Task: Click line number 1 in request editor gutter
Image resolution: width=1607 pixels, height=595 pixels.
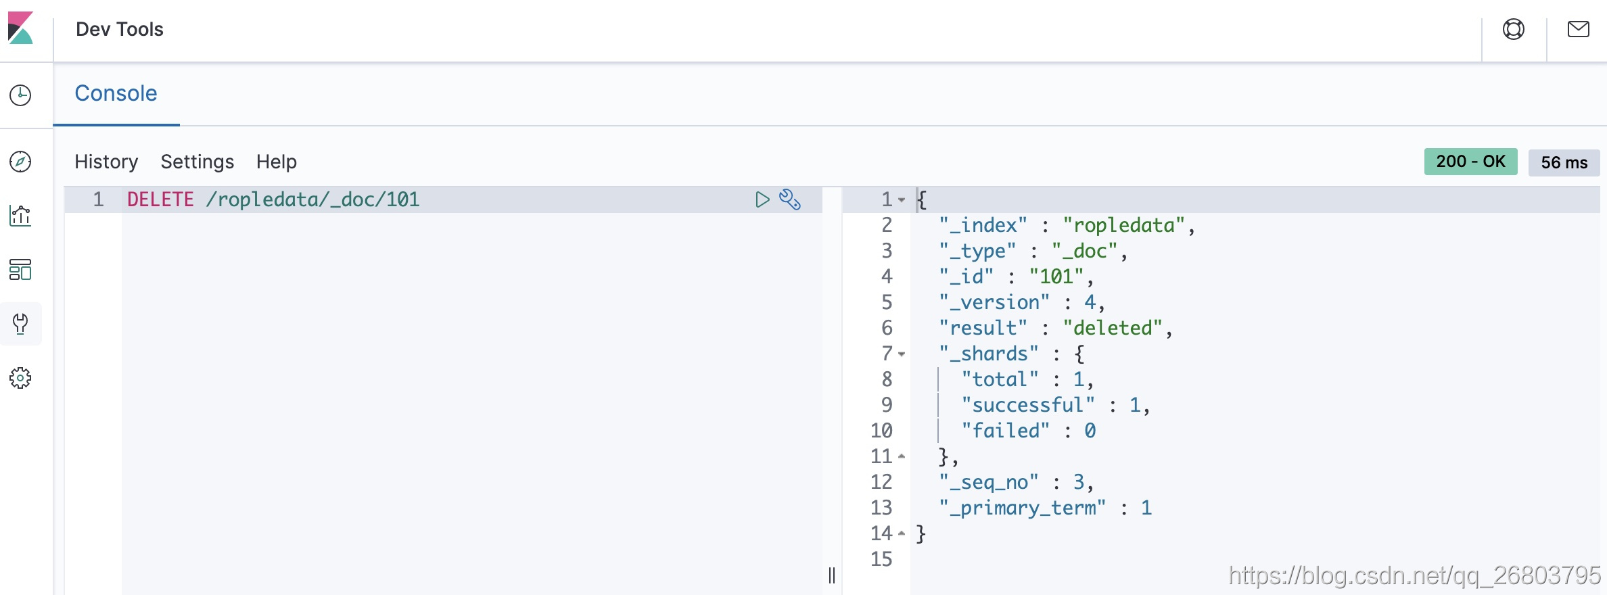Action: click(99, 199)
